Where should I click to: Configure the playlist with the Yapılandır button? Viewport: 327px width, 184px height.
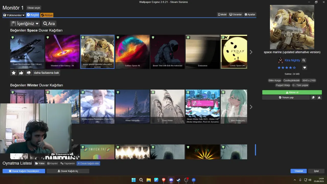tap(68, 163)
